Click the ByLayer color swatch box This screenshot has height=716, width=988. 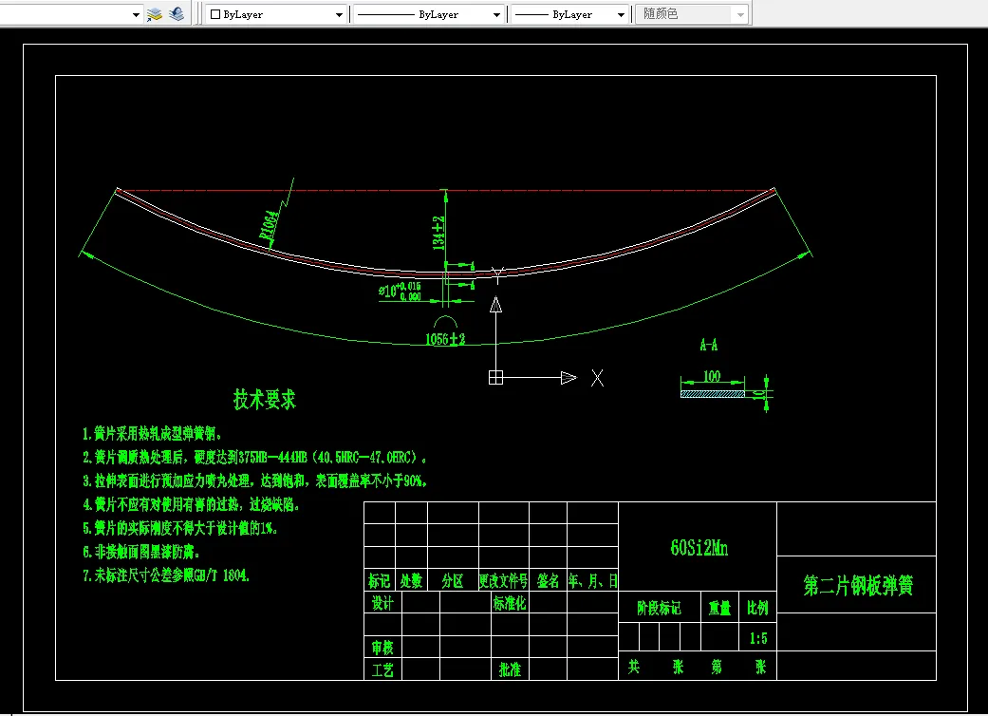215,14
